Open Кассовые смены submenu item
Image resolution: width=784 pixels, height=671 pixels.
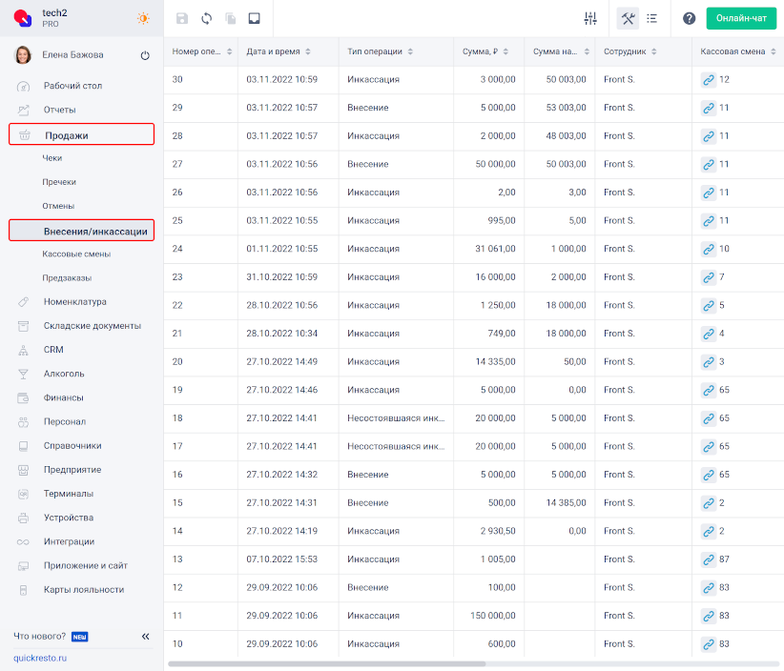point(76,254)
